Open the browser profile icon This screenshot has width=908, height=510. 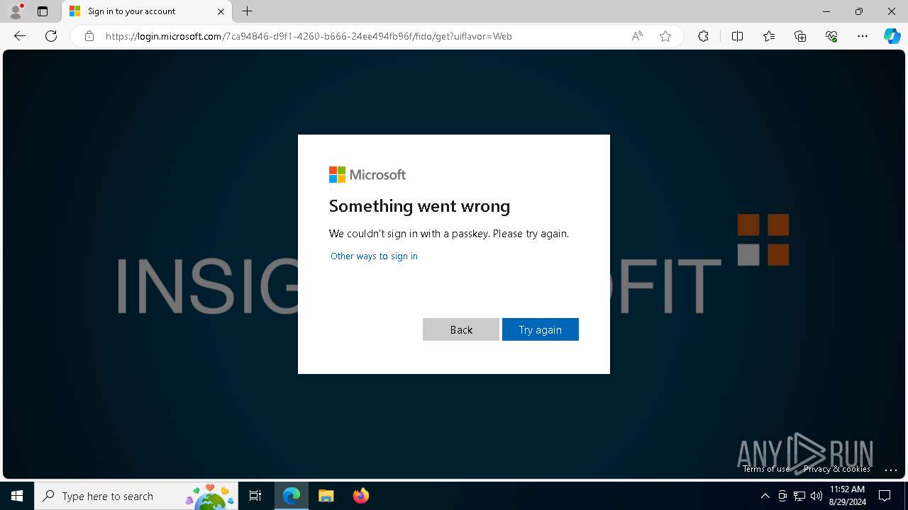16,11
